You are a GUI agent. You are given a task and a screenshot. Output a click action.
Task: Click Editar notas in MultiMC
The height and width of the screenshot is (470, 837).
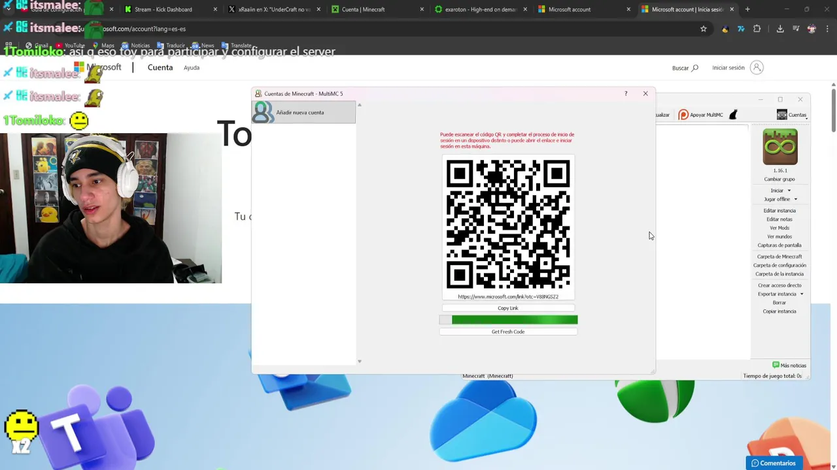coord(779,219)
